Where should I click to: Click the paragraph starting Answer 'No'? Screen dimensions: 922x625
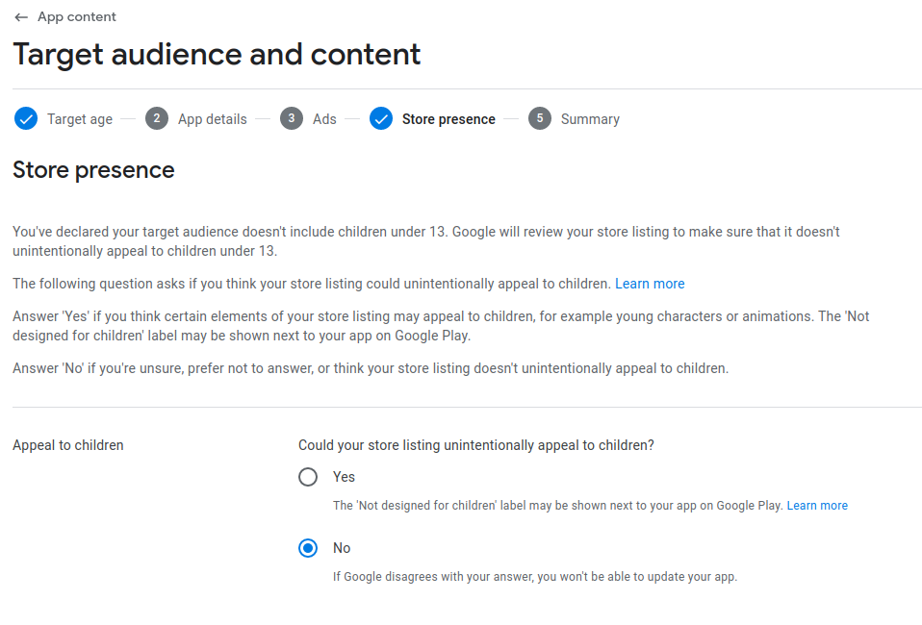point(371,368)
